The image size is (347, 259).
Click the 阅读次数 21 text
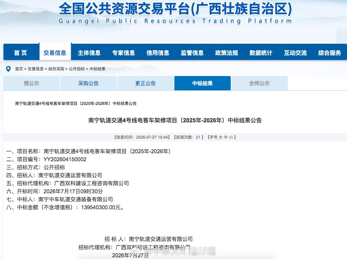click(188, 137)
